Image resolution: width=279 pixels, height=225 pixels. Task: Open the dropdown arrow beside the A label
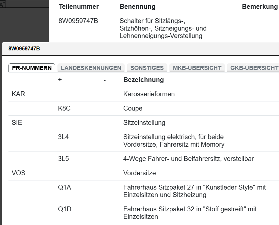(x=4, y=3)
